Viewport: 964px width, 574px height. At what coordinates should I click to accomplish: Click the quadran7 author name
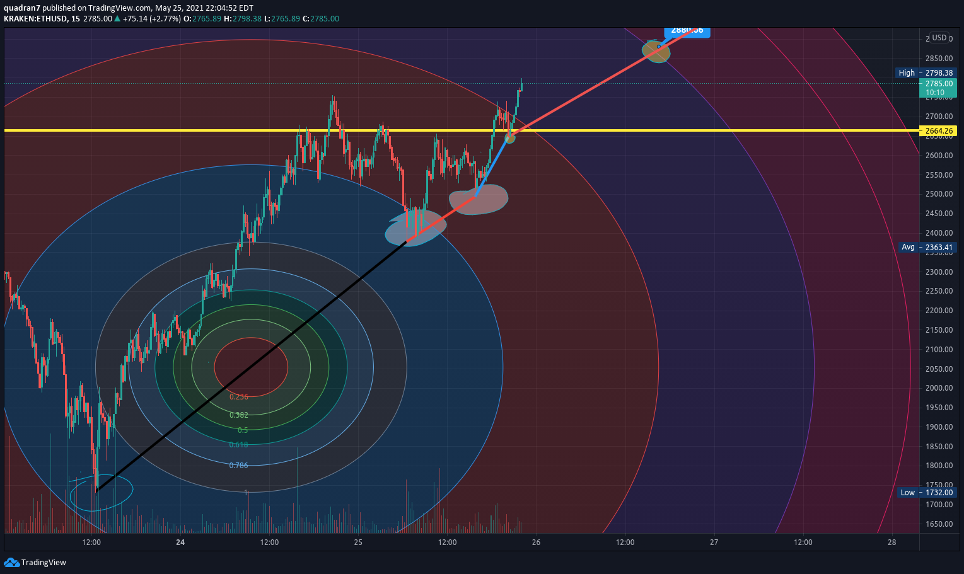(x=22, y=8)
